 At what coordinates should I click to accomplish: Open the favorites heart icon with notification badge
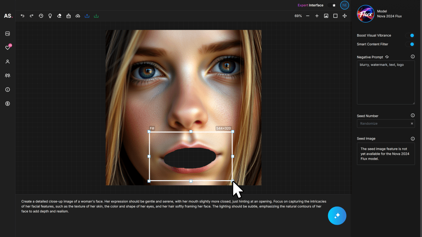7,47
